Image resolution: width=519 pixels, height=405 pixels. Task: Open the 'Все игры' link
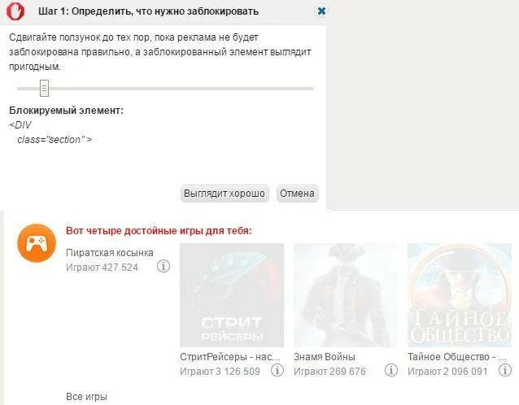(x=86, y=396)
